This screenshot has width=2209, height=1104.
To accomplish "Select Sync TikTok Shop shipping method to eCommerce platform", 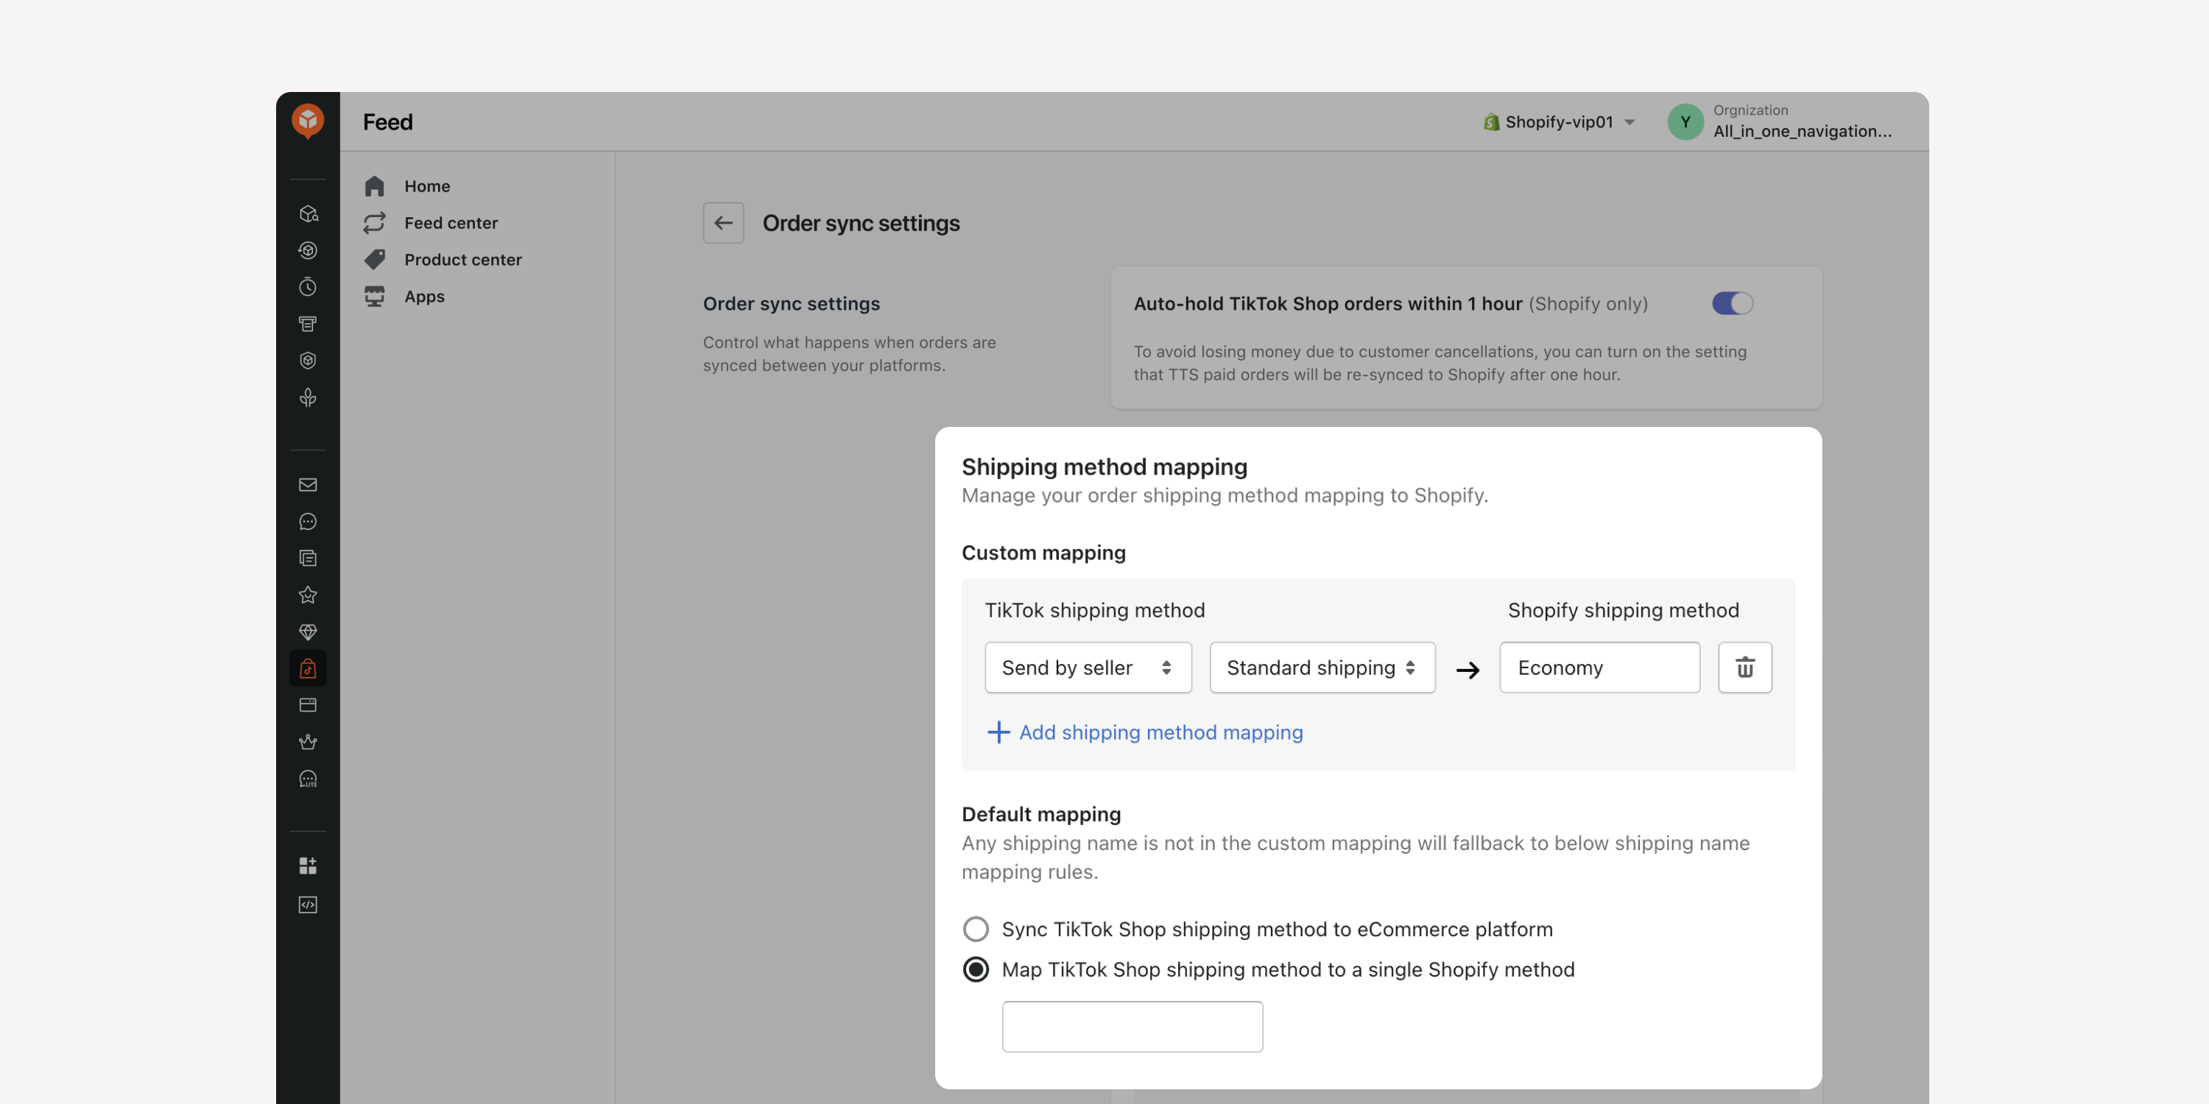I will [x=976, y=929].
